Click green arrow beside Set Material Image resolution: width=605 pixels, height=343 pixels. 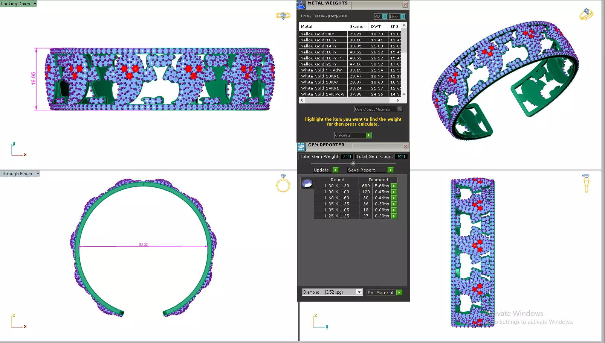point(399,293)
